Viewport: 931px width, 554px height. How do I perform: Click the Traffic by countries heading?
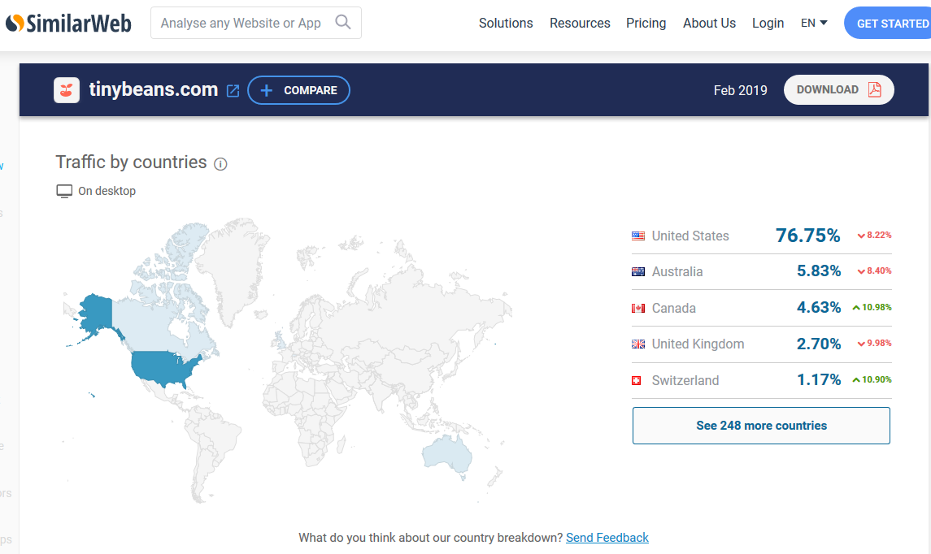coord(131,162)
